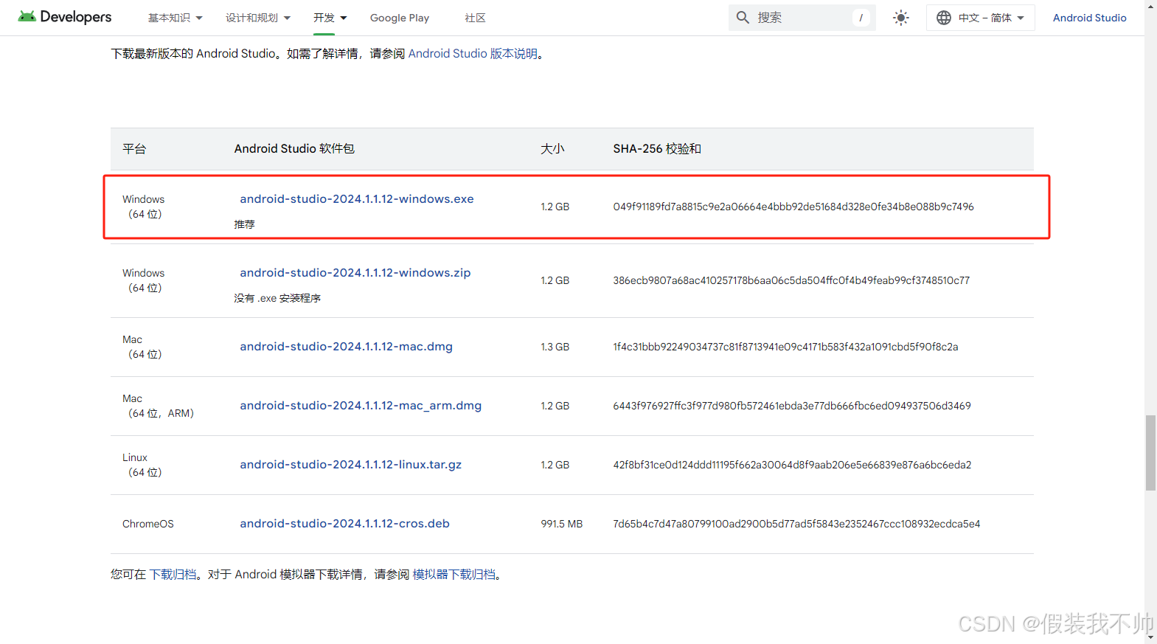Download android-studio-2024.1.1.12-linux.tar.gz
The image size is (1157, 644).
click(350, 465)
